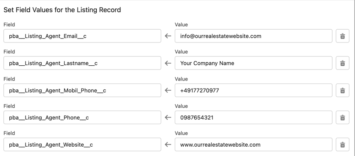This screenshot has width=355, height=156.
Task: Click the arrow beside the Website field
Action: coord(168,145)
